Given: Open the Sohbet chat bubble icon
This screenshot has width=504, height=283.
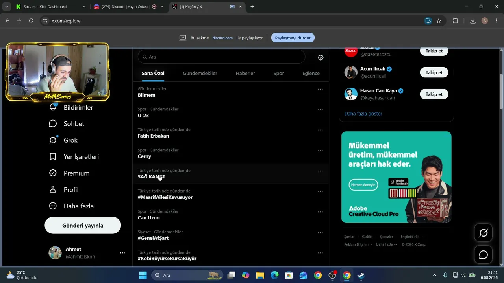Looking at the screenshot, I should pyautogui.click(x=53, y=123).
